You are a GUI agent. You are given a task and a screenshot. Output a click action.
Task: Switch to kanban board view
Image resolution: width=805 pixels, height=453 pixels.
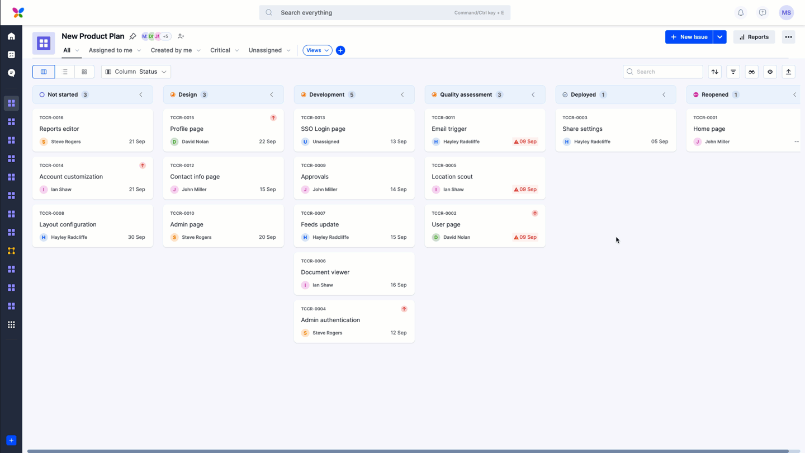tap(44, 72)
